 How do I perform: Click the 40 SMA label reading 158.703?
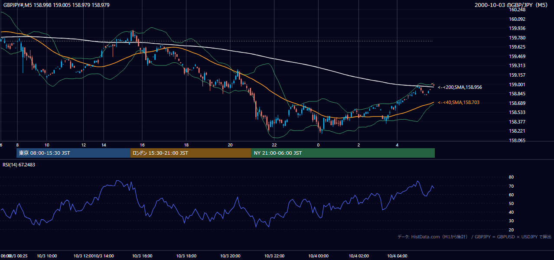point(459,102)
